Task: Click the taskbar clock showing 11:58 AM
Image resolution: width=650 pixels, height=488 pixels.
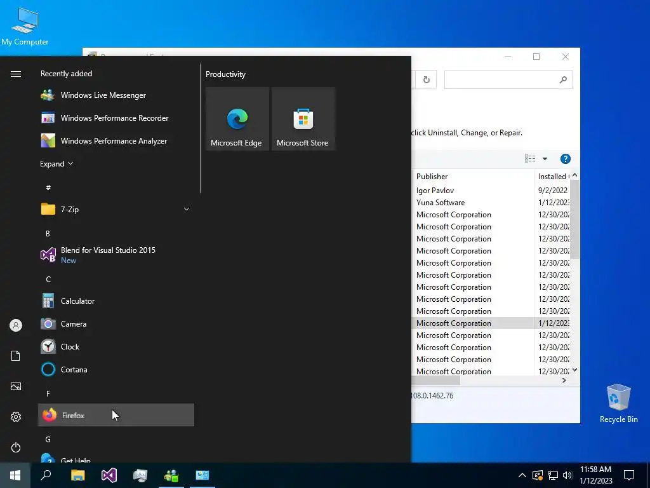Action: click(x=595, y=475)
